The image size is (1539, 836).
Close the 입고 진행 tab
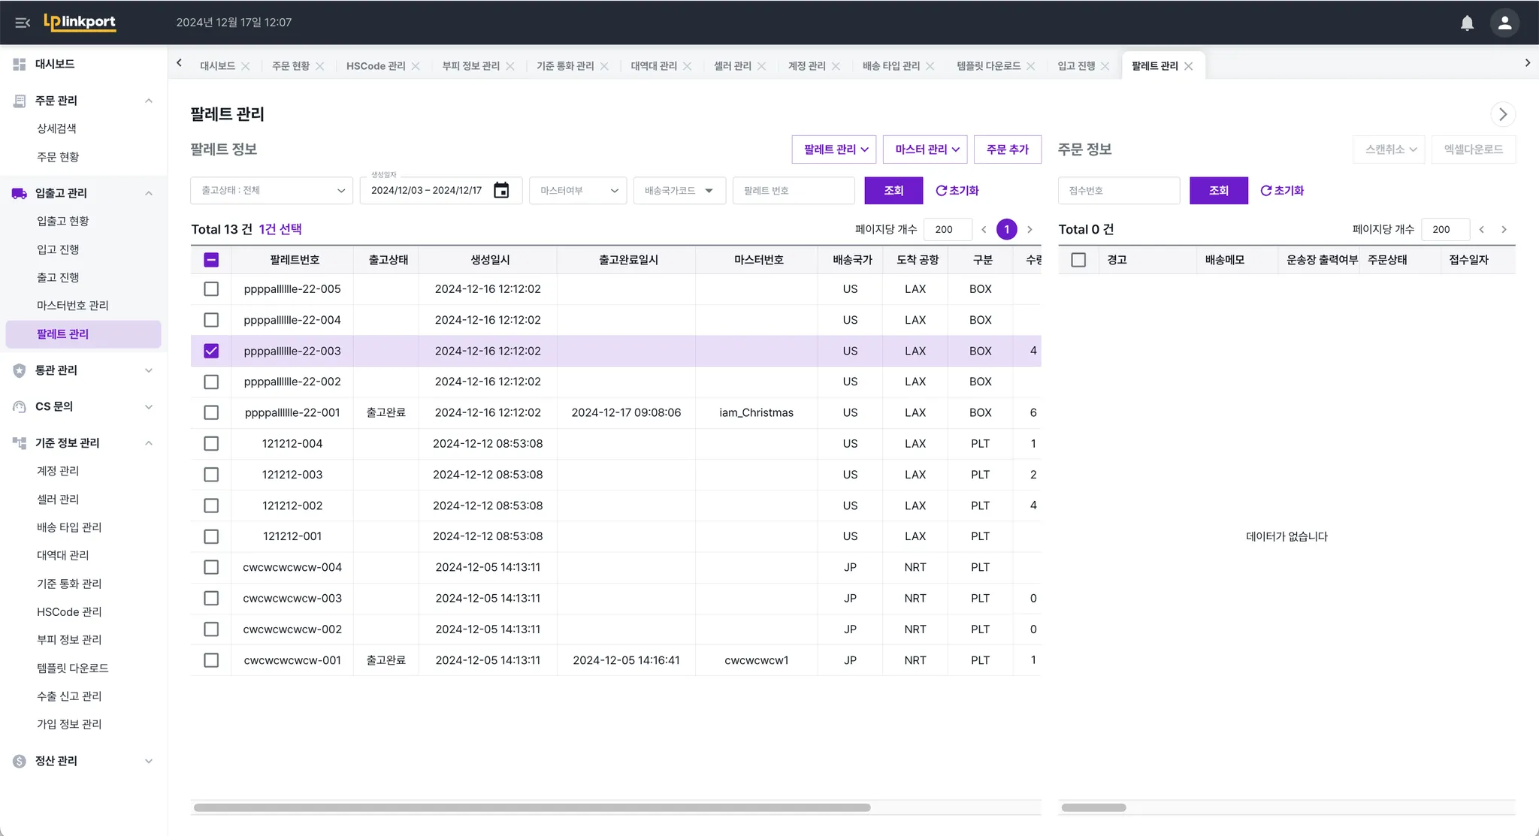pyautogui.click(x=1105, y=66)
